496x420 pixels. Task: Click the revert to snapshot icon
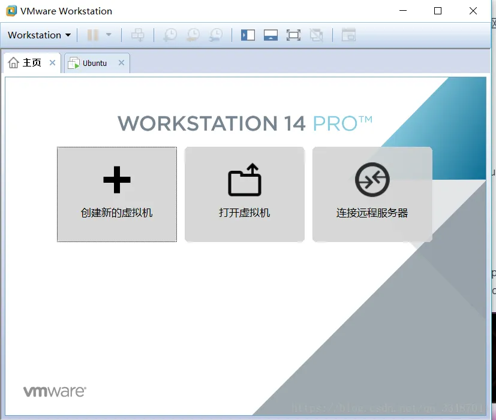click(x=193, y=35)
